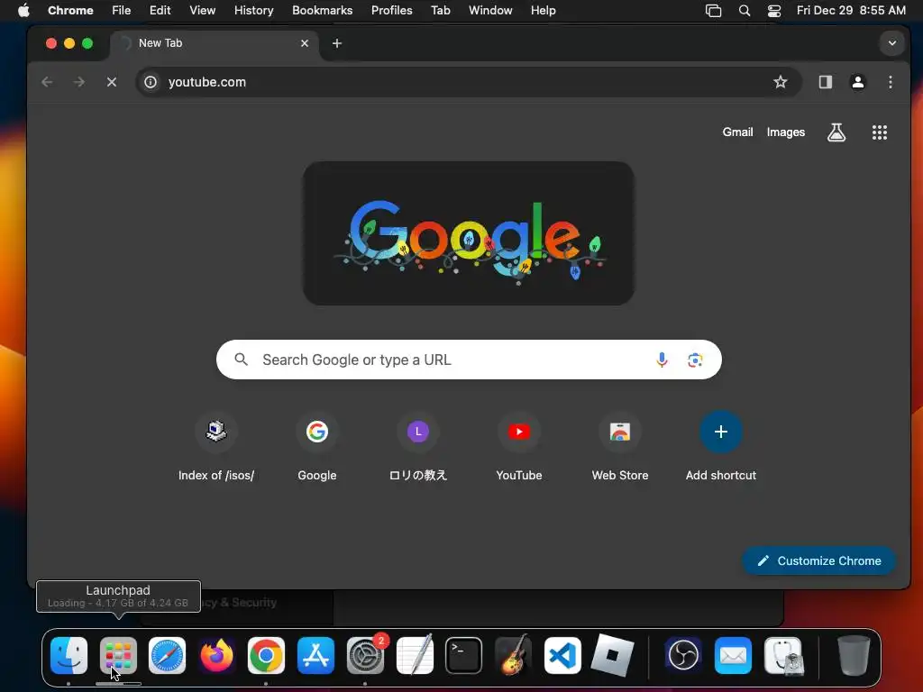Open the Chrome menu in menu bar

pos(70,11)
